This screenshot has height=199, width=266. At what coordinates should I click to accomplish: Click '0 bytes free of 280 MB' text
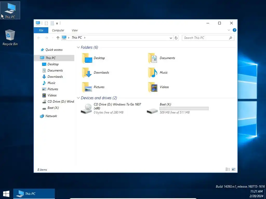click(109, 112)
